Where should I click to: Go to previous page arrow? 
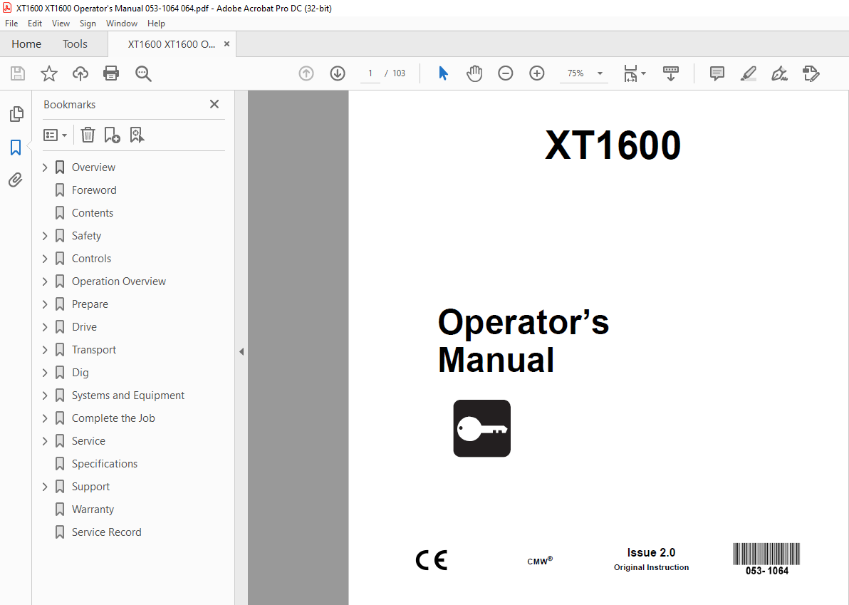[x=306, y=73]
